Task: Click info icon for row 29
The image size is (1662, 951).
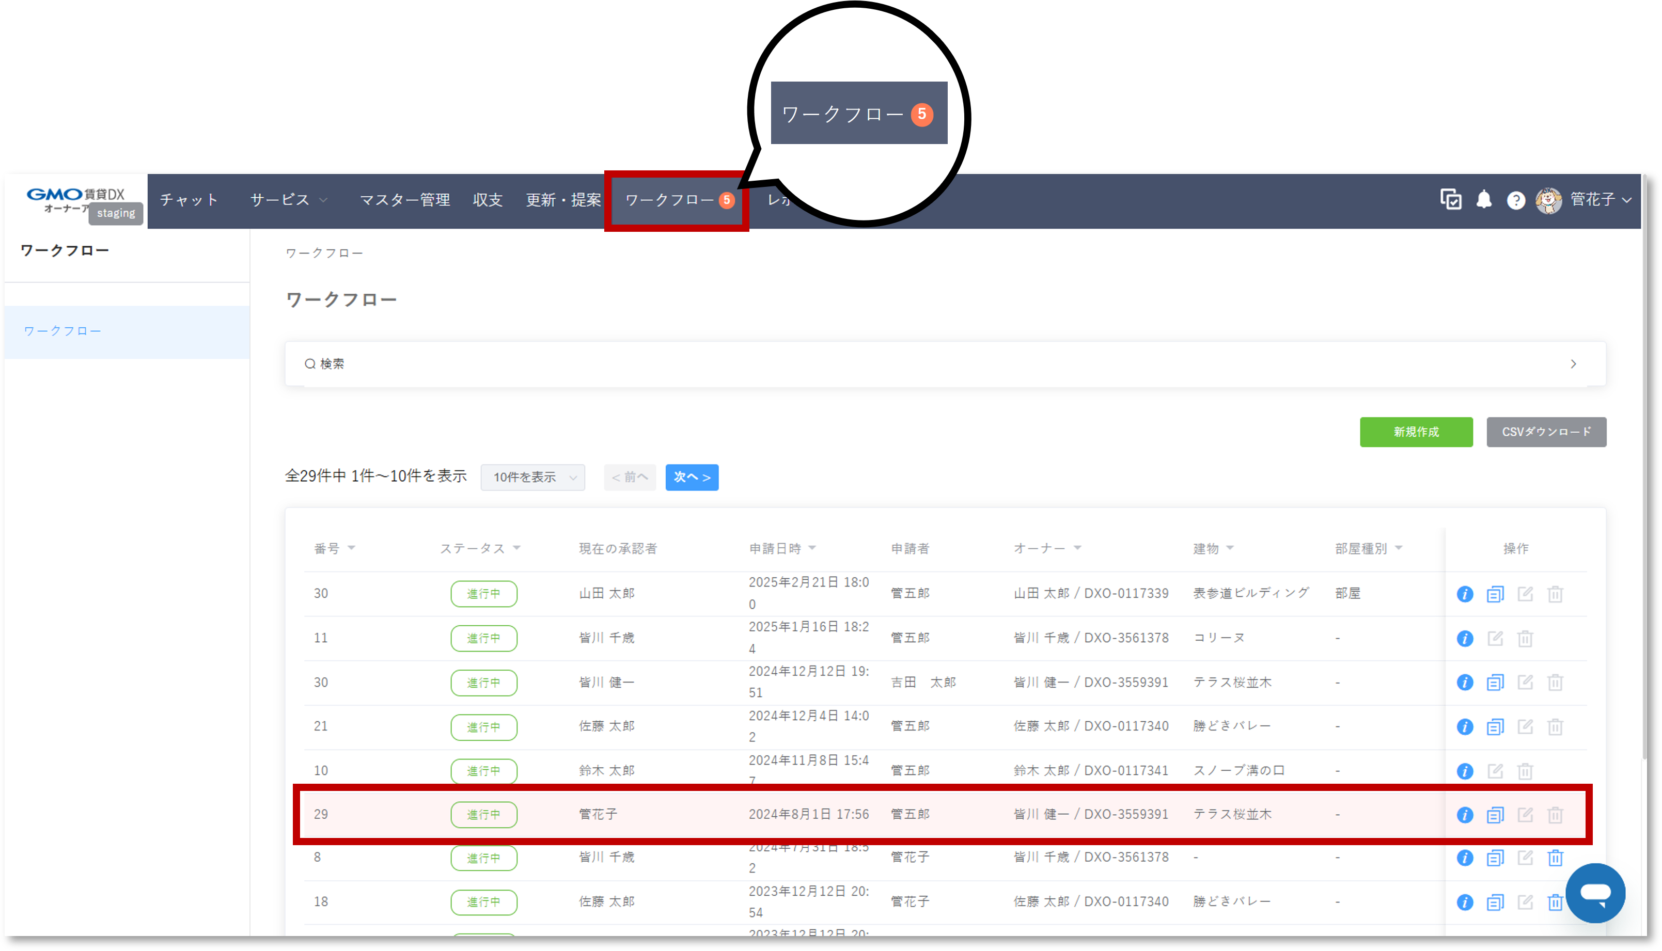Action: pos(1465,815)
